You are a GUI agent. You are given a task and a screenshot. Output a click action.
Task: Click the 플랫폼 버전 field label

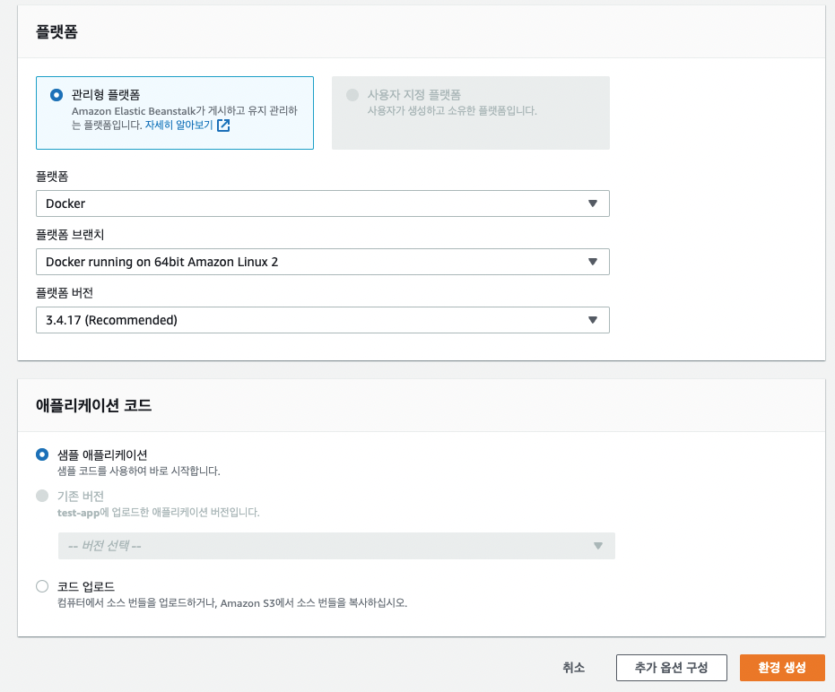click(x=65, y=293)
